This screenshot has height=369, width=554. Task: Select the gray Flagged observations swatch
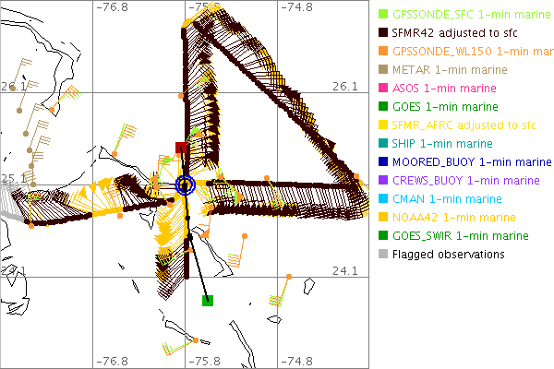[x=383, y=255]
